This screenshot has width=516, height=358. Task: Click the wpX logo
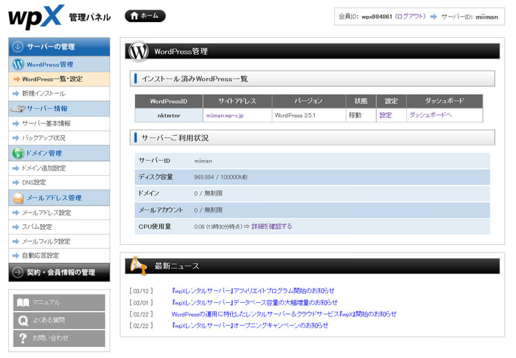pos(37,17)
